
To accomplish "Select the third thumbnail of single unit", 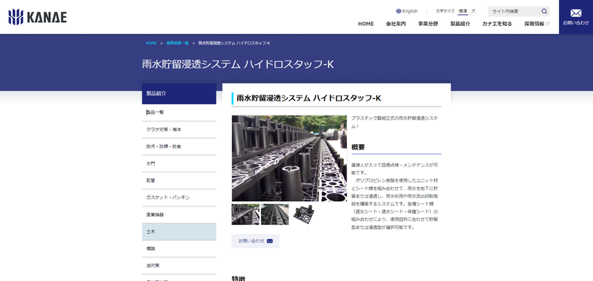I will pyautogui.click(x=304, y=214).
